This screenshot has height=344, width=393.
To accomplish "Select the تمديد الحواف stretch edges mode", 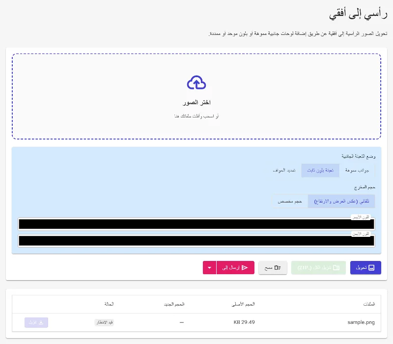I will (x=284, y=171).
